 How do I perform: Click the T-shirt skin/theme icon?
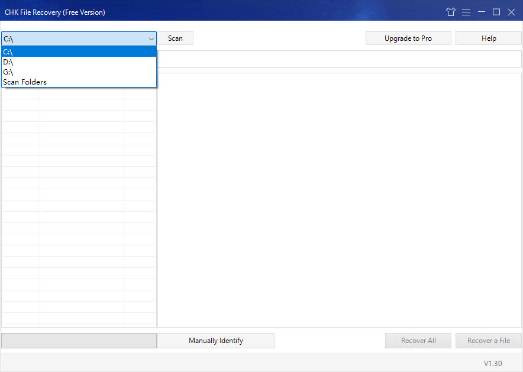pyautogui.click(x=450, y=12)
